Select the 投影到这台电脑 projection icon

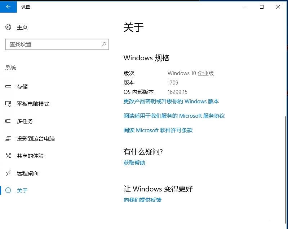pyautogui.click(x=8, y=139)
